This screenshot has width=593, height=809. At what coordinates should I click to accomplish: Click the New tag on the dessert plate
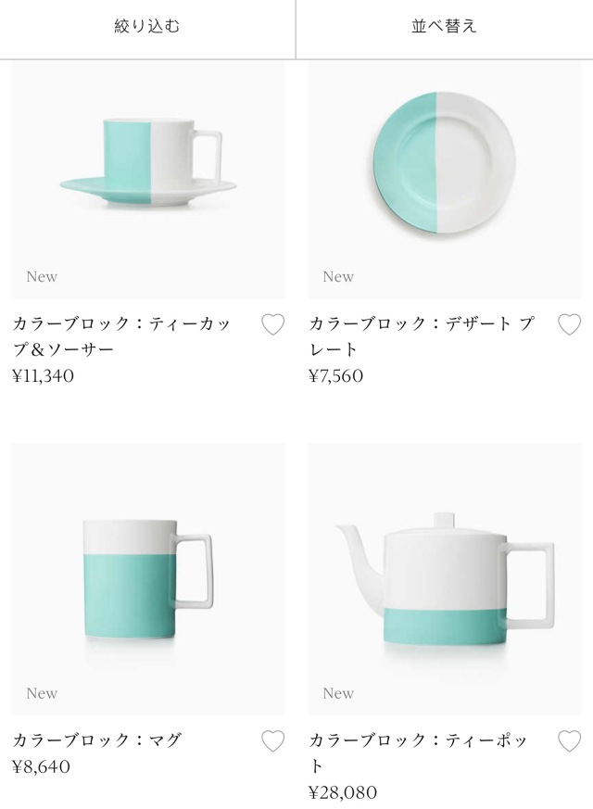[338, 276]
